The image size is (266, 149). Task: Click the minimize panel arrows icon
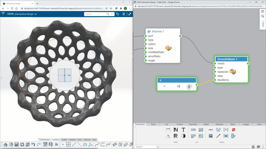coord(130,14)
